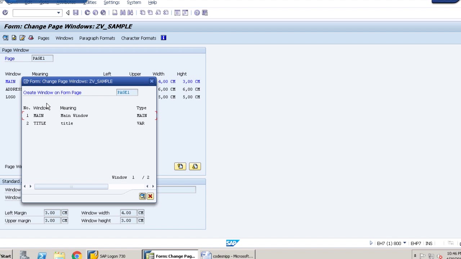Open the Utilities menu
This screenshot has height=259, width=461.
coord(90,3)
